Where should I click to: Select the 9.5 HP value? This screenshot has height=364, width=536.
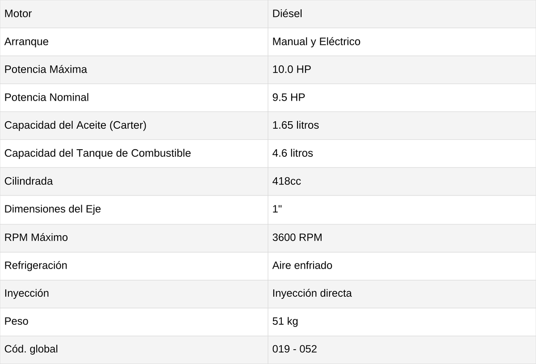(289, 97)
